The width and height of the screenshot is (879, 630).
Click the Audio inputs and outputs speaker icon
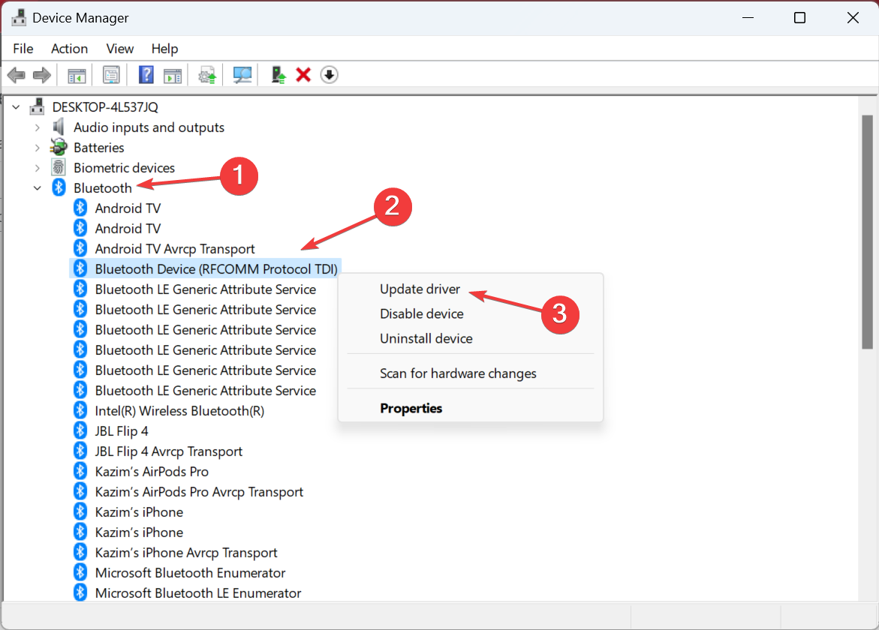click(x=59, y=127)
